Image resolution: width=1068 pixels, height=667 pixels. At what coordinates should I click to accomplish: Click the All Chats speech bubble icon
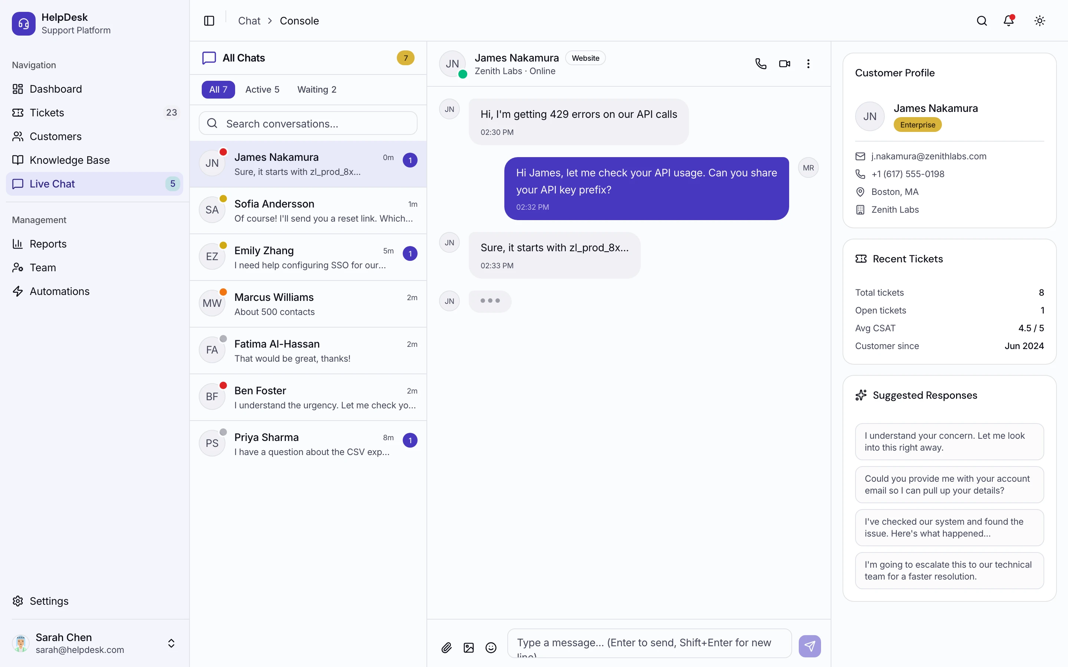click(209, 58)
